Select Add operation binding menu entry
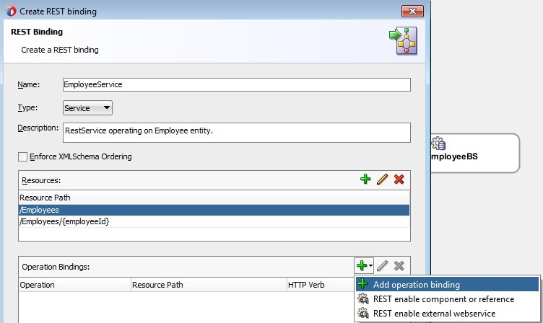 coord(416,285)
